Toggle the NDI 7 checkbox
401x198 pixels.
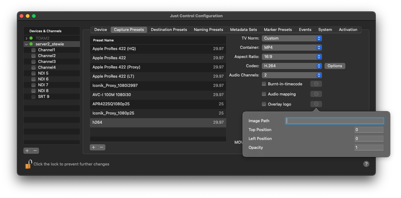[33, 85]
